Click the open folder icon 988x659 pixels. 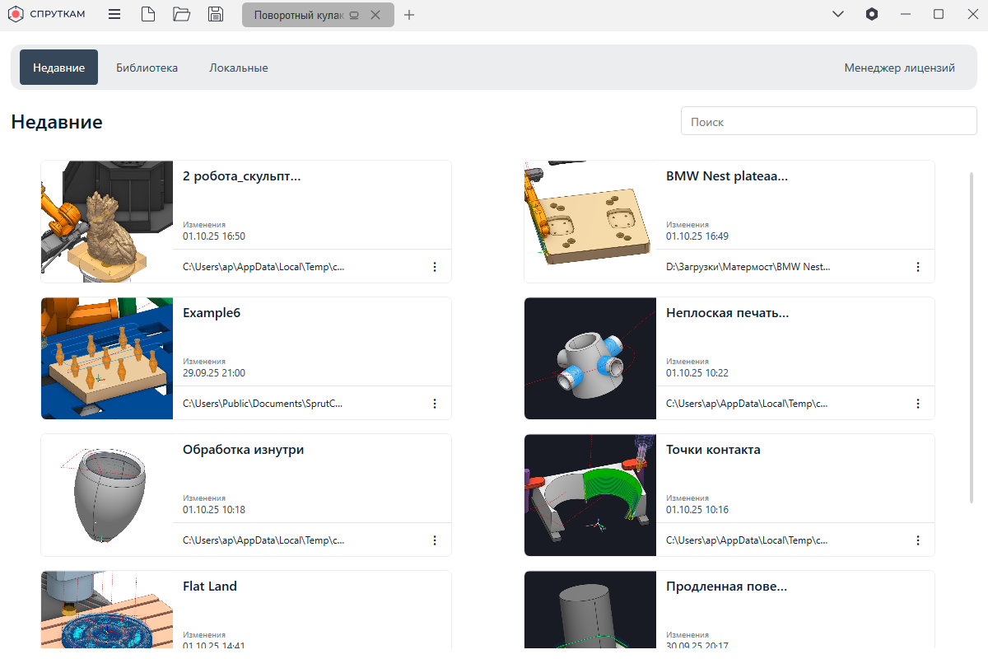[182, 14]
